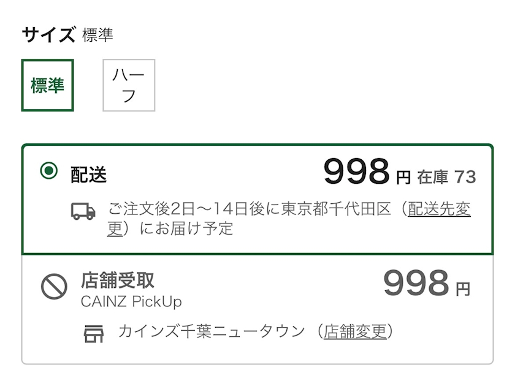Open the 店舗変更 link
515x392 pixels.
pos(355,331)
